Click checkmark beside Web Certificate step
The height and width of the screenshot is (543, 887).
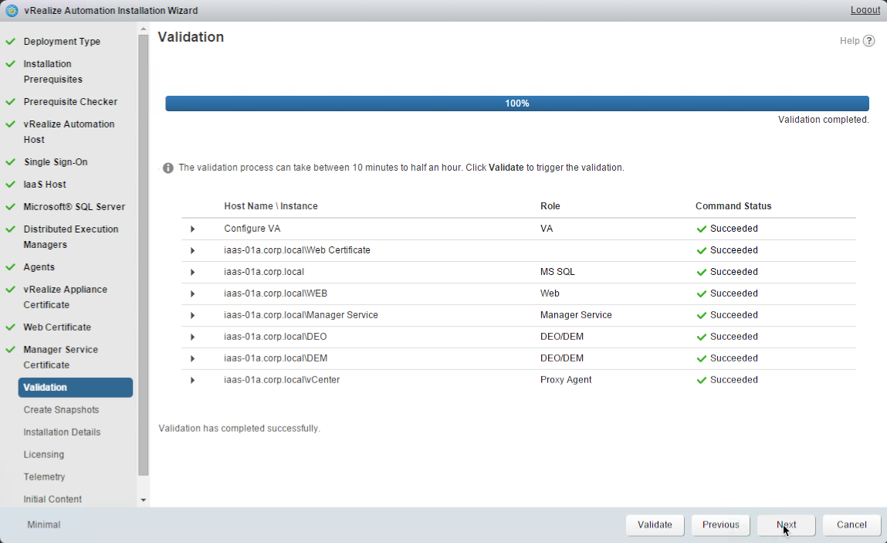10,327
